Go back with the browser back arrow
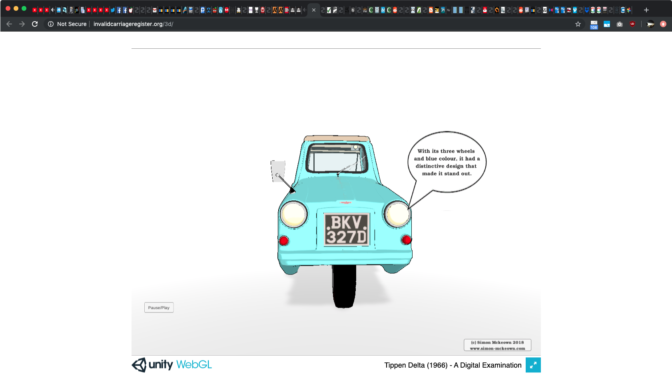 click(x=9, y=24)
